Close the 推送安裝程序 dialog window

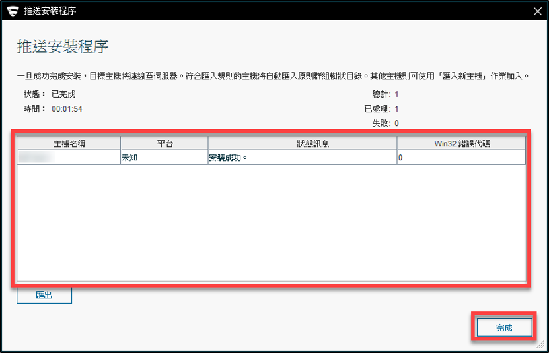point(537,10)
